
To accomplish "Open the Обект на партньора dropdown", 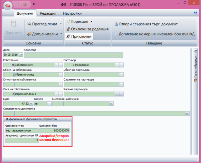I will coord(121,75).
